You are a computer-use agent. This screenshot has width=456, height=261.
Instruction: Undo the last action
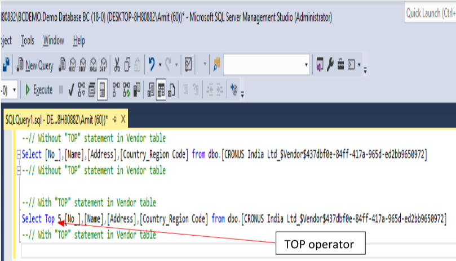152,65
